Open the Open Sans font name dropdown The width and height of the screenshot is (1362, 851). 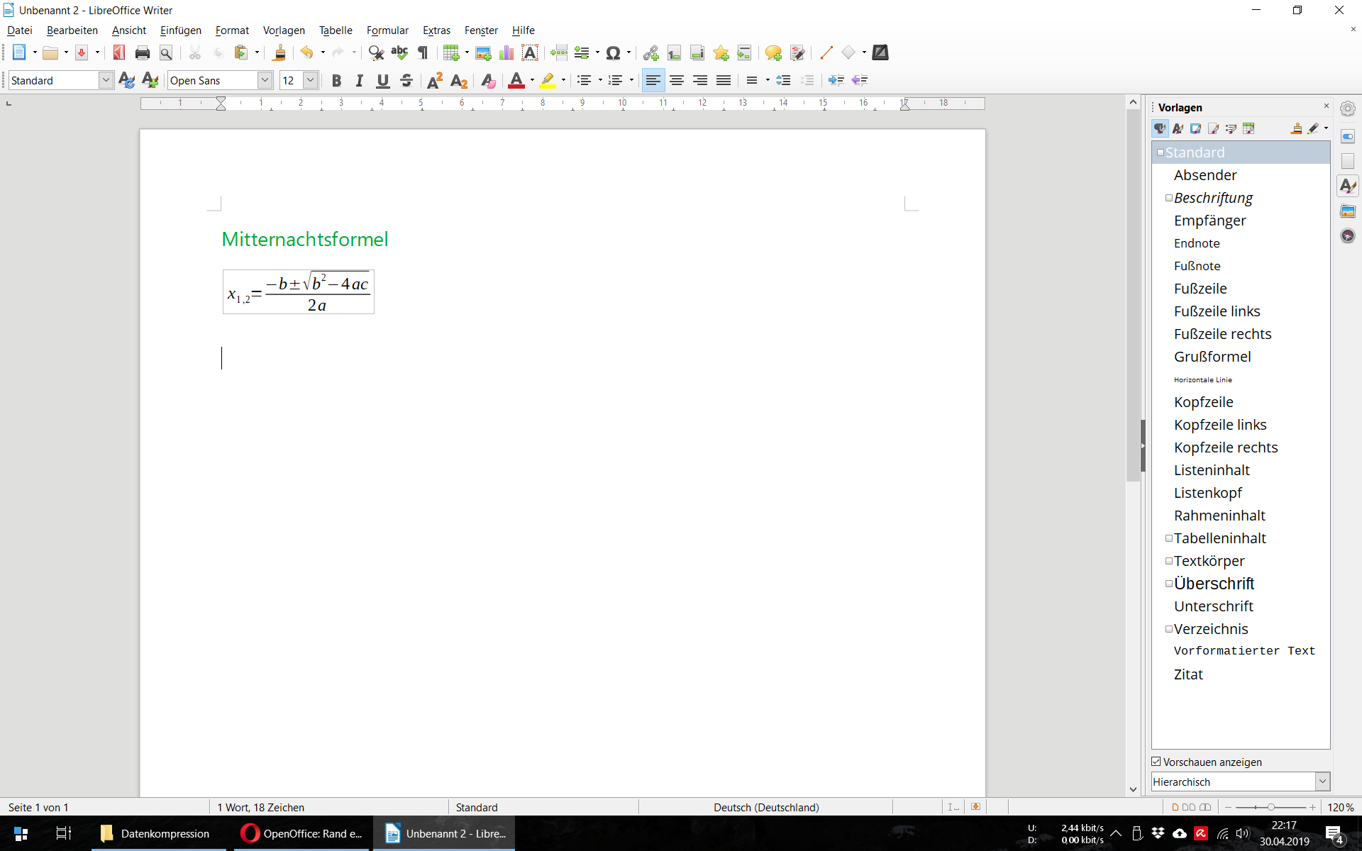[265, 80]
